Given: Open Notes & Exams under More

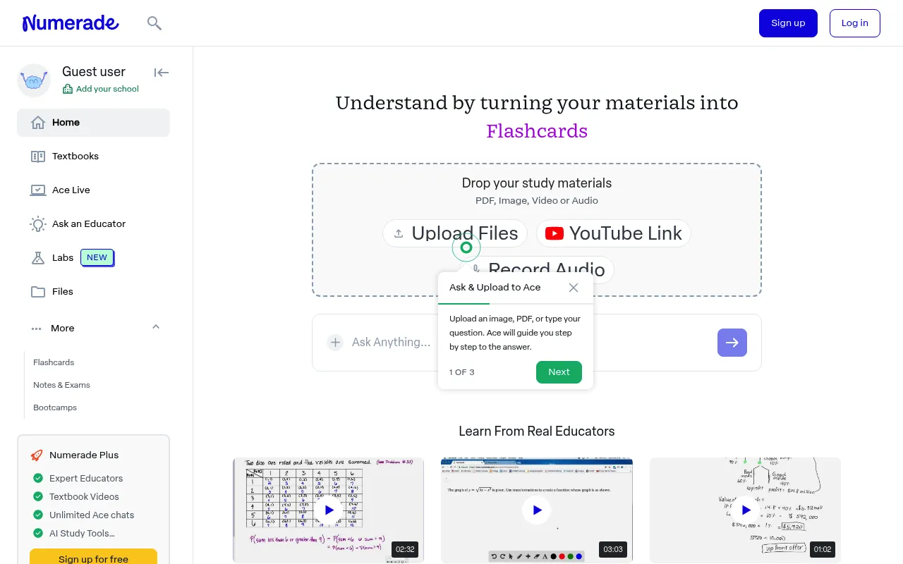Looking at the screenshot, I should 61,385.
